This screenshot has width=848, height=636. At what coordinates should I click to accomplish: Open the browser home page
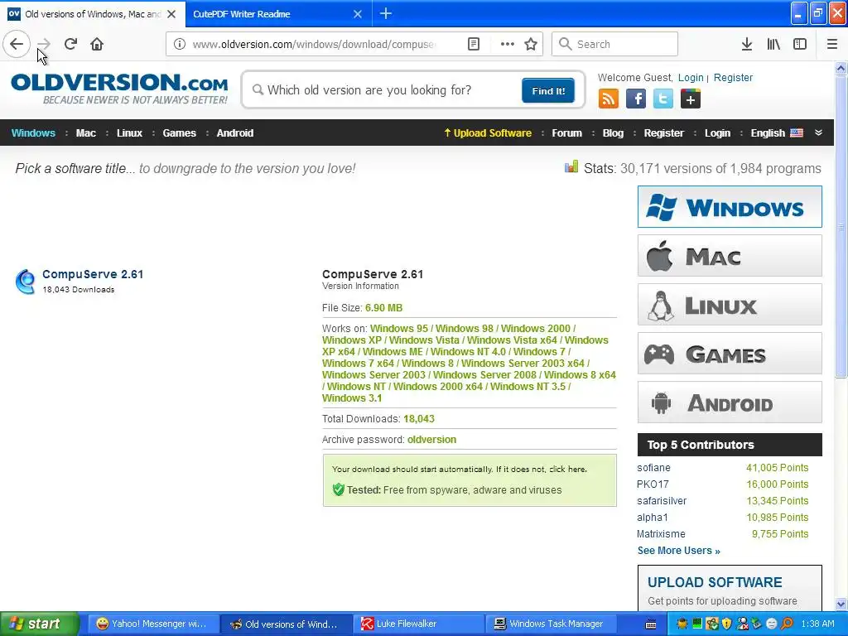click(97, 44)
